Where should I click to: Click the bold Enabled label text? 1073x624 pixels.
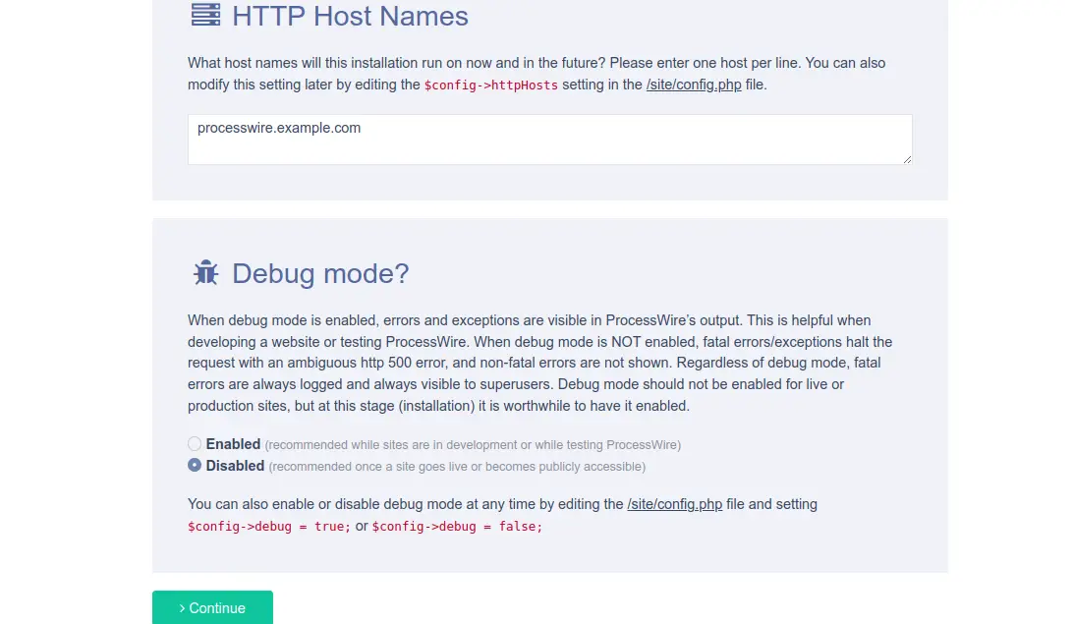(x=233, y=444)
